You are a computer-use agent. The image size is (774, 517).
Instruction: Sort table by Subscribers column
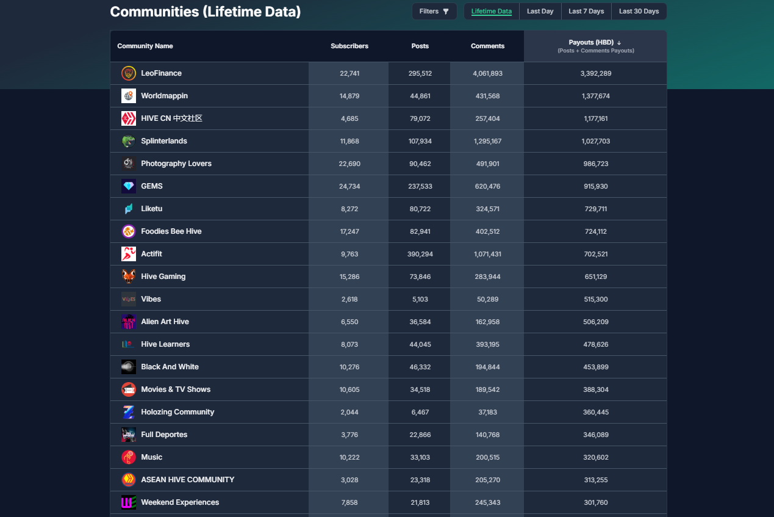(x=349, y=46)
